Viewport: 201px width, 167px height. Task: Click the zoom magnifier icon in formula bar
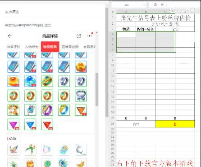click(155, 5)
